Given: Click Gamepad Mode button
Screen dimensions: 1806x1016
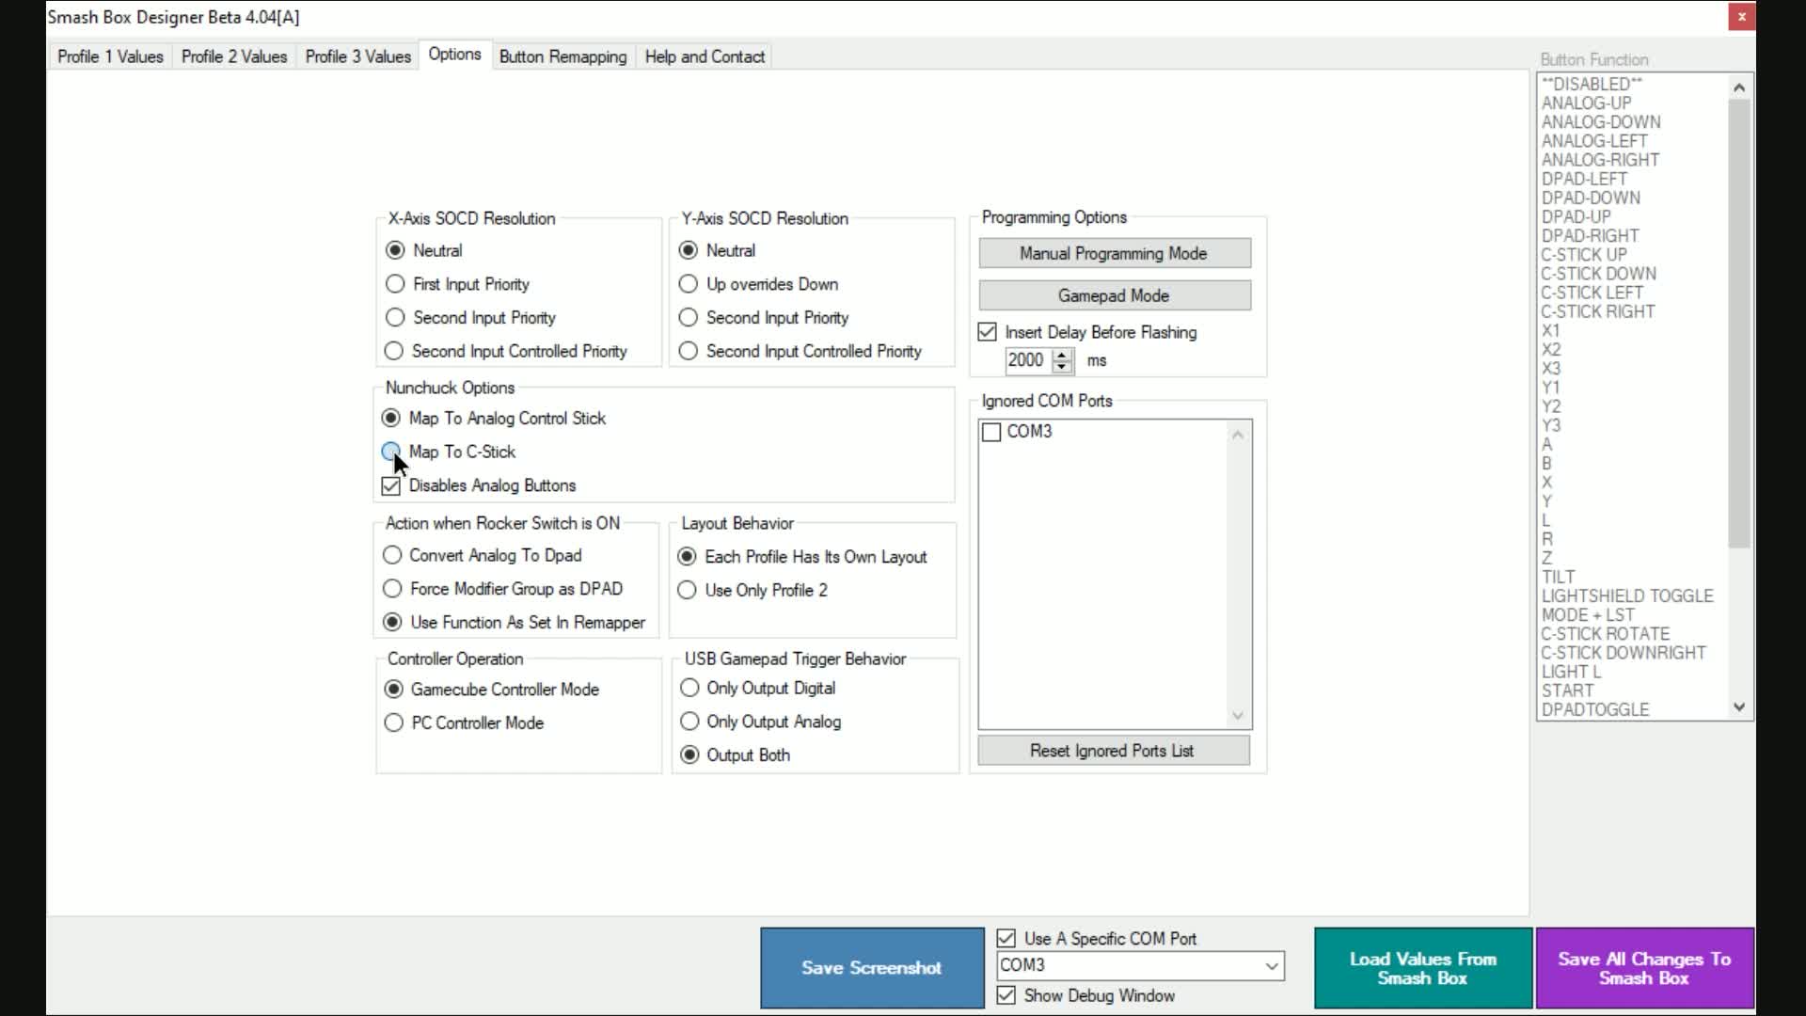Looking at the screenshot, I should [x=1115, y=295].
